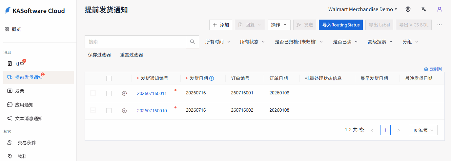Click 重置过滤器

tap(132, 55)
